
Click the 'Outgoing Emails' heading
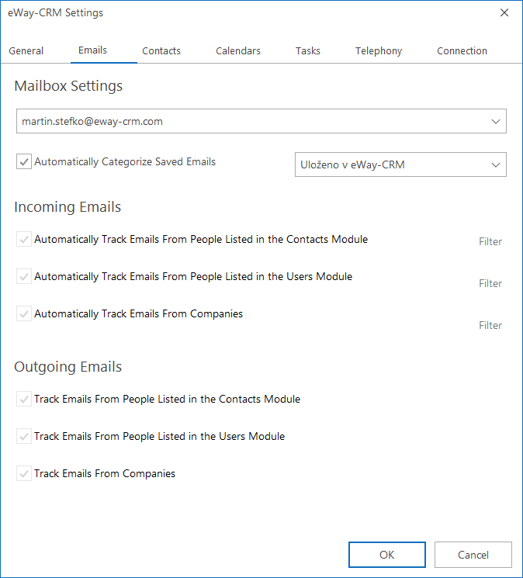click(68, 367)
